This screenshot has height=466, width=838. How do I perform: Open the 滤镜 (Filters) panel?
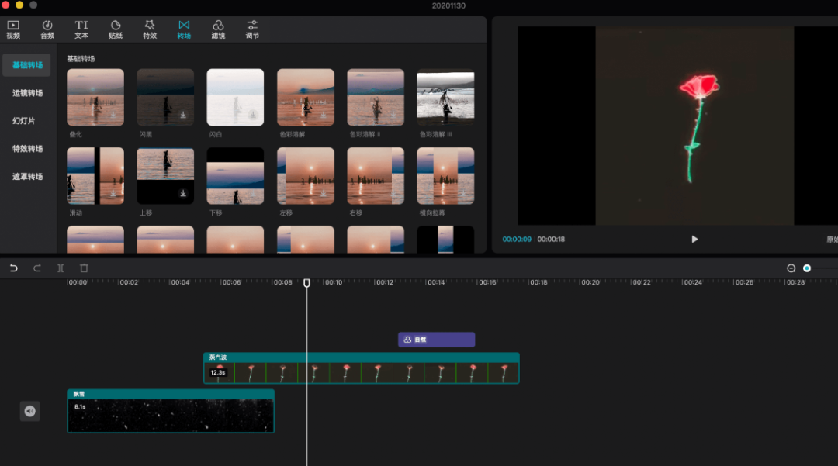218,29
